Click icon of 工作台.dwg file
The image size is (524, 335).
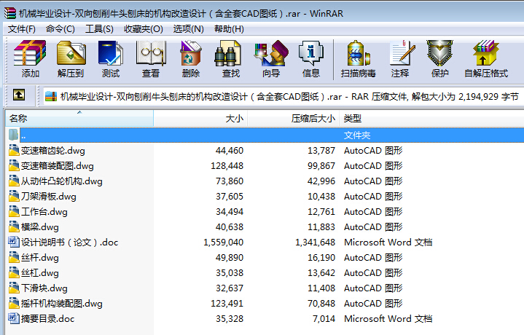pos(14,211)
